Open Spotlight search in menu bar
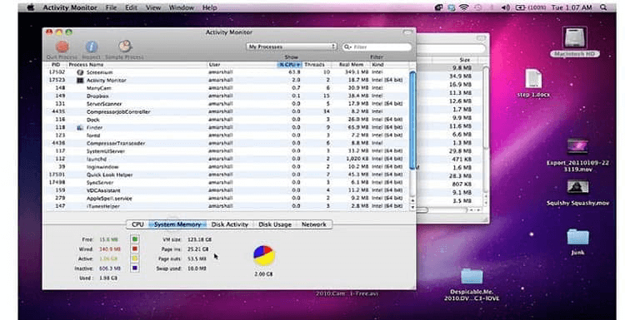 603,7
